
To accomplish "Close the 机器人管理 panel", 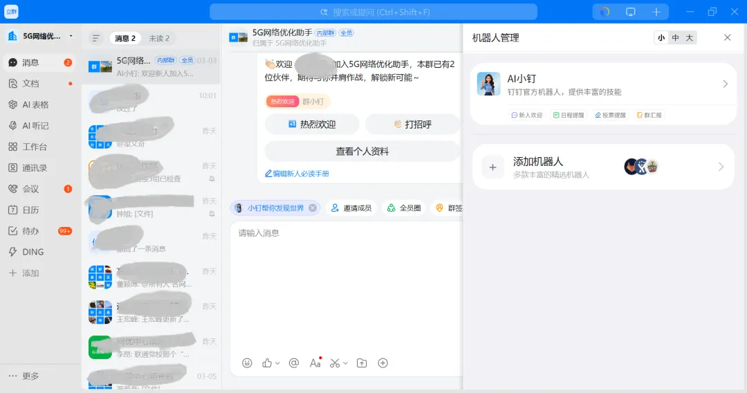I will (x=728, y=37).
